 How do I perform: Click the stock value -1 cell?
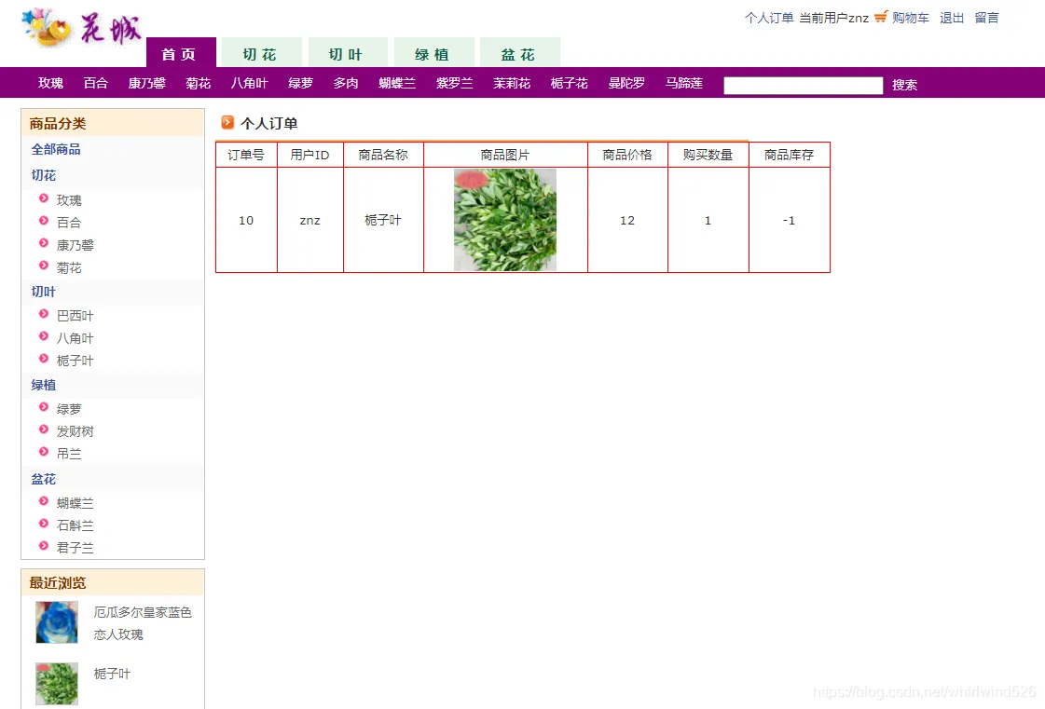(x=789, y=220)
